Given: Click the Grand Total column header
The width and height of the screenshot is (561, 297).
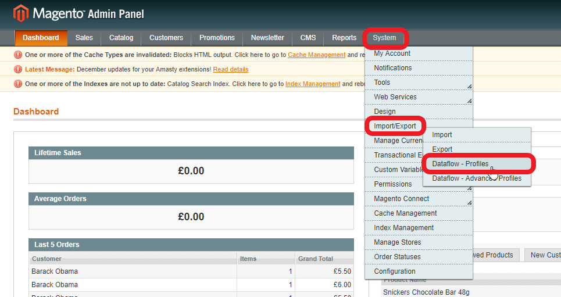Looking at the screenshot, I should (x=324, y=259).
